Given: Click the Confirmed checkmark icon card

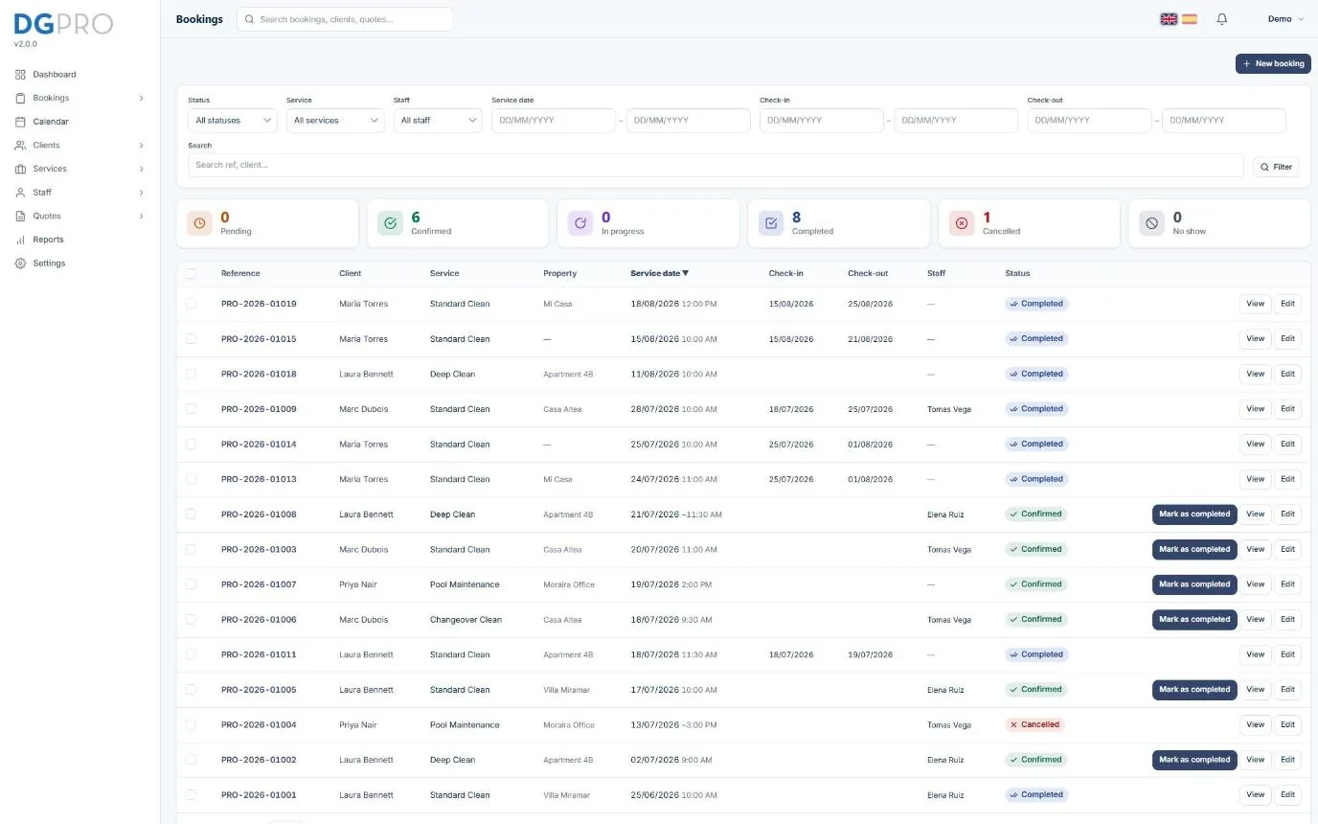Looking at the screenshot, I should (x=390, y=223).
